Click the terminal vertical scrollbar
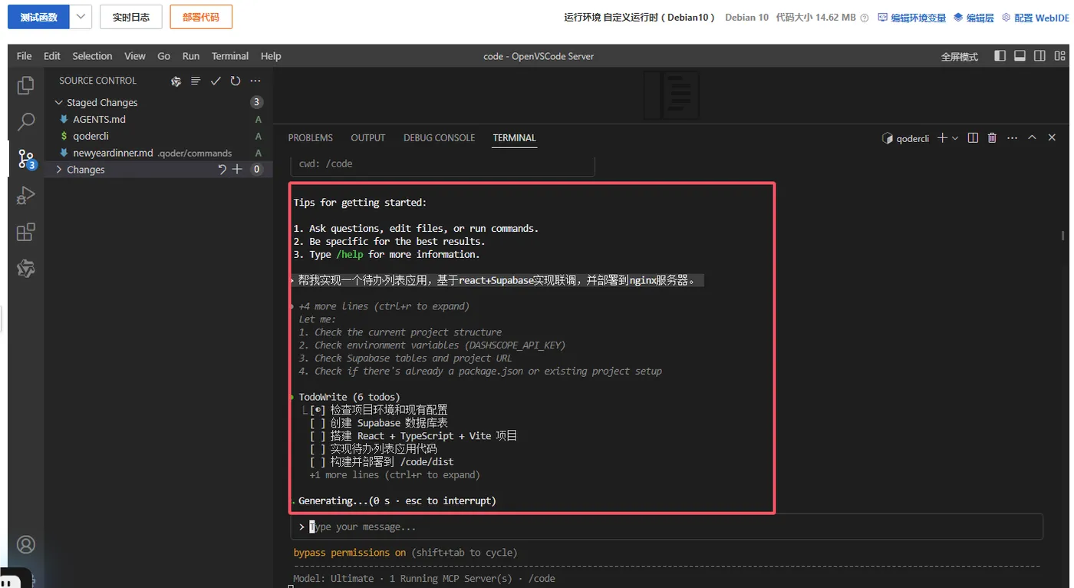 click(x=1062, y=235)
